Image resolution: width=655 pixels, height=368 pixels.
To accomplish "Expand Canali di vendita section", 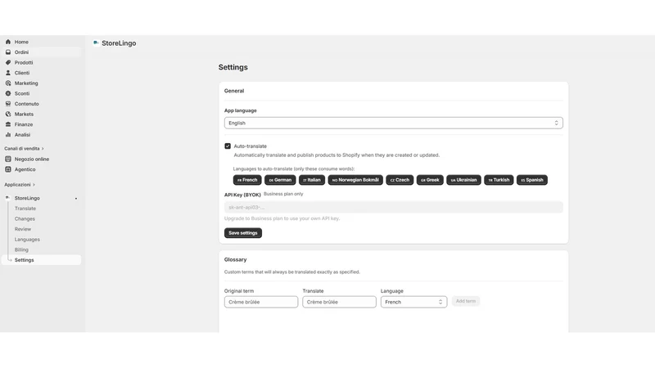I will click(24, 149).
